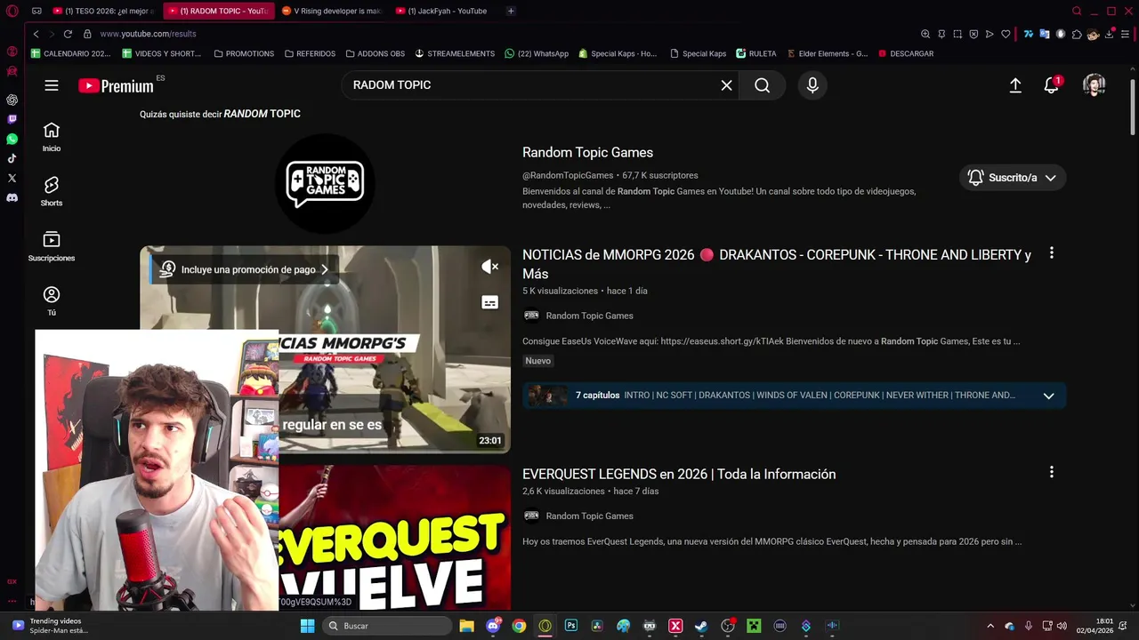The image size is (1139, 640).
Task: Open YouTube notifications bell
Action: coord(1052,85)
